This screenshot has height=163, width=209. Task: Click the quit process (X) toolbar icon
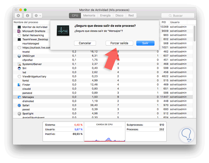point(18,15)
